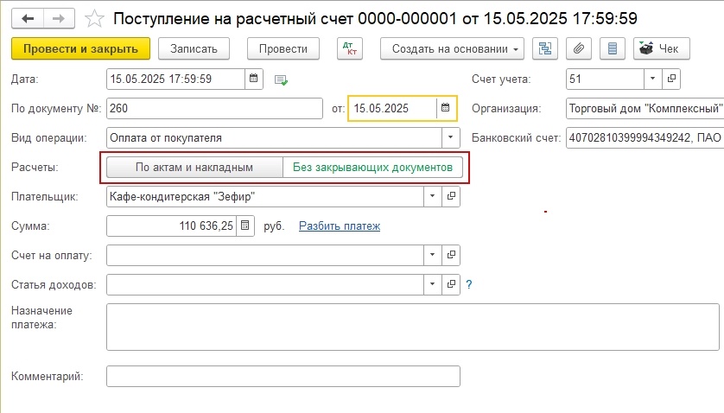Viewport: 724px width, 413px height.
Task: Open the Счет на оплату record
Action: coord(451,255)
